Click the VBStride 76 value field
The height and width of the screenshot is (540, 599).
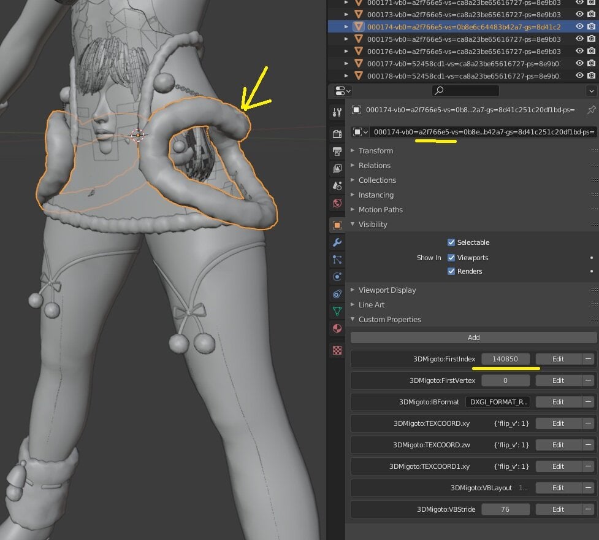point(505,509)
